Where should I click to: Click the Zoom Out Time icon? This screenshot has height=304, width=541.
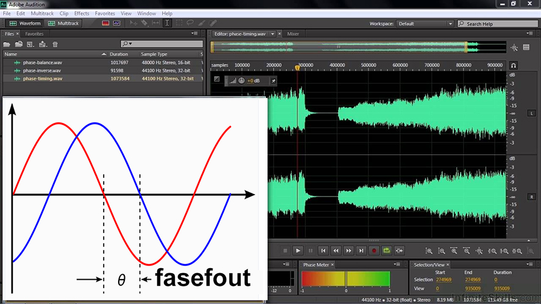(x=467, y=251)
